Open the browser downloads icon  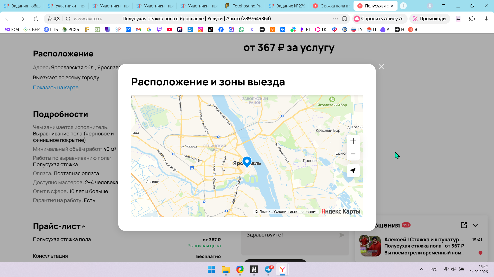(486, 19)
